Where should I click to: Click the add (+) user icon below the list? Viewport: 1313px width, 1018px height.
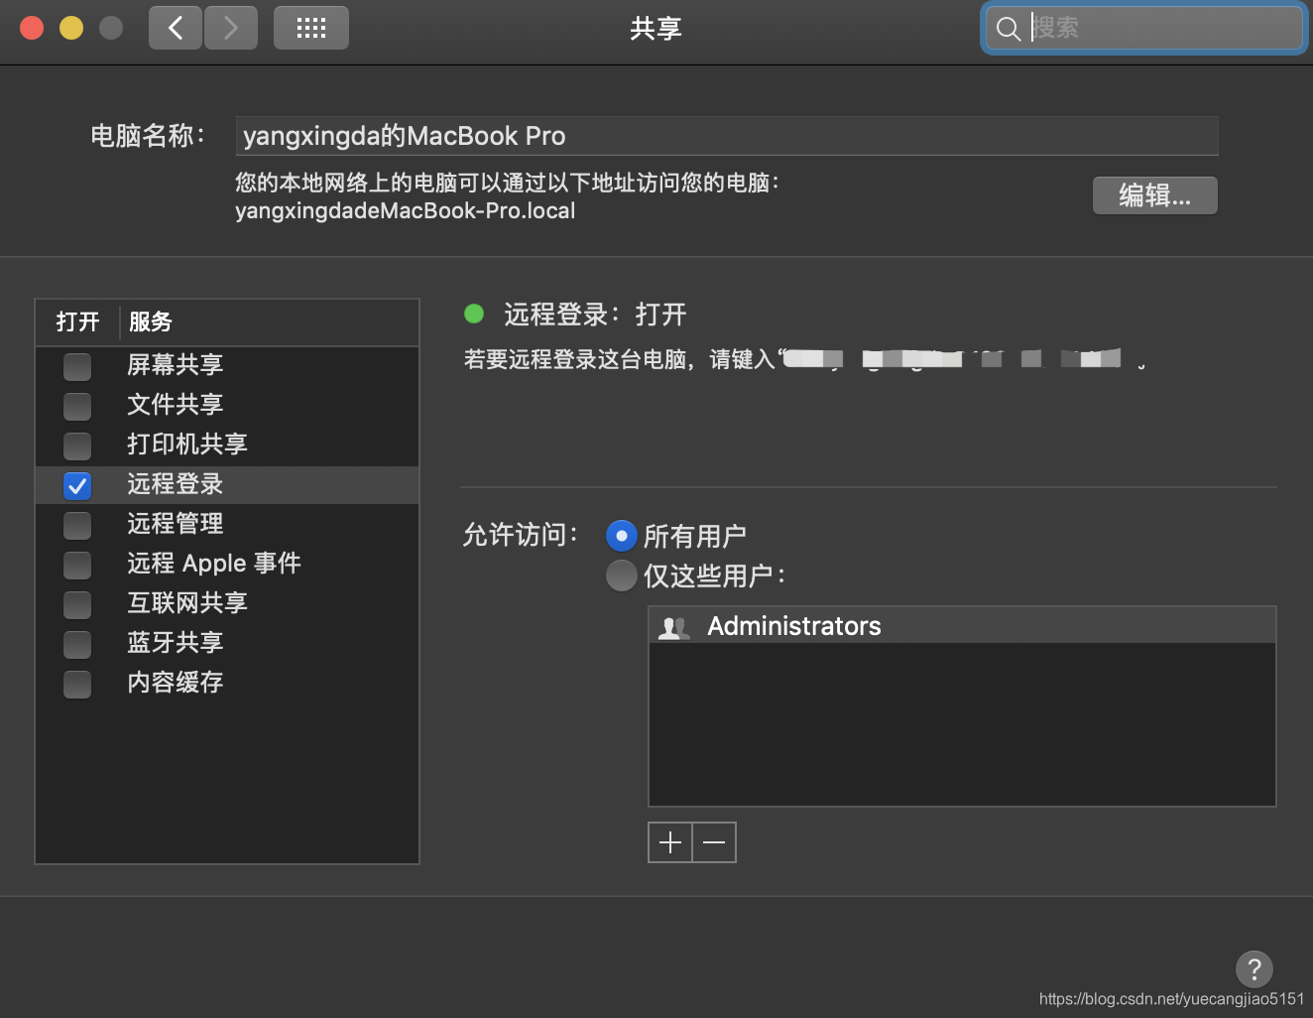pos(670,841)
